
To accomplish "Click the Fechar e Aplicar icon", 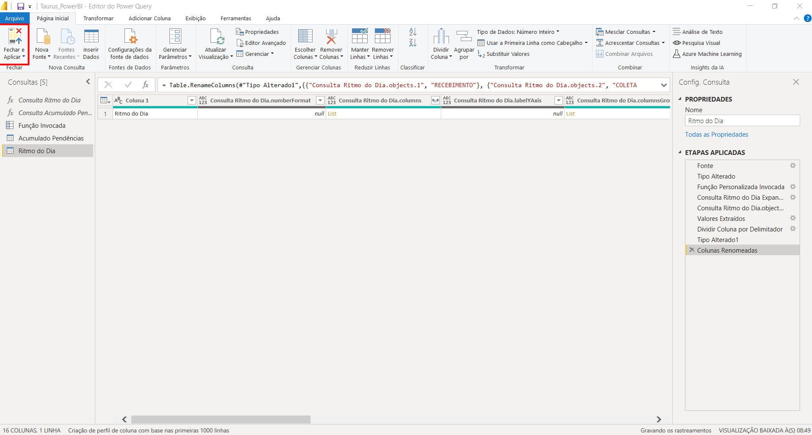I will pos(15,37).
